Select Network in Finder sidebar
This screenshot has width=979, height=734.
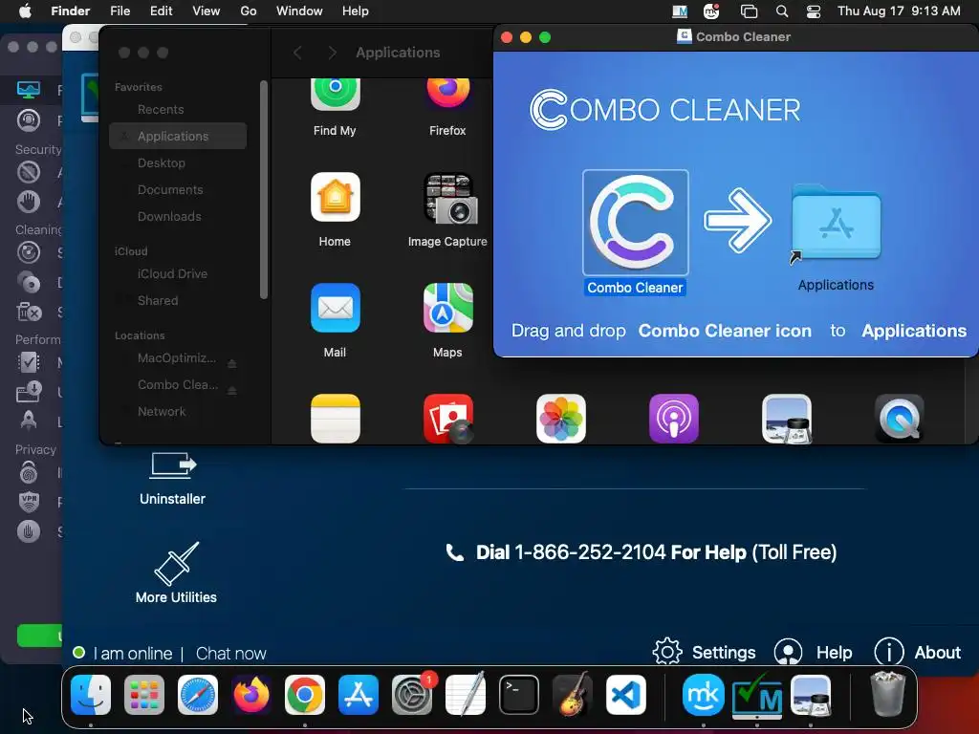[178, 411]
